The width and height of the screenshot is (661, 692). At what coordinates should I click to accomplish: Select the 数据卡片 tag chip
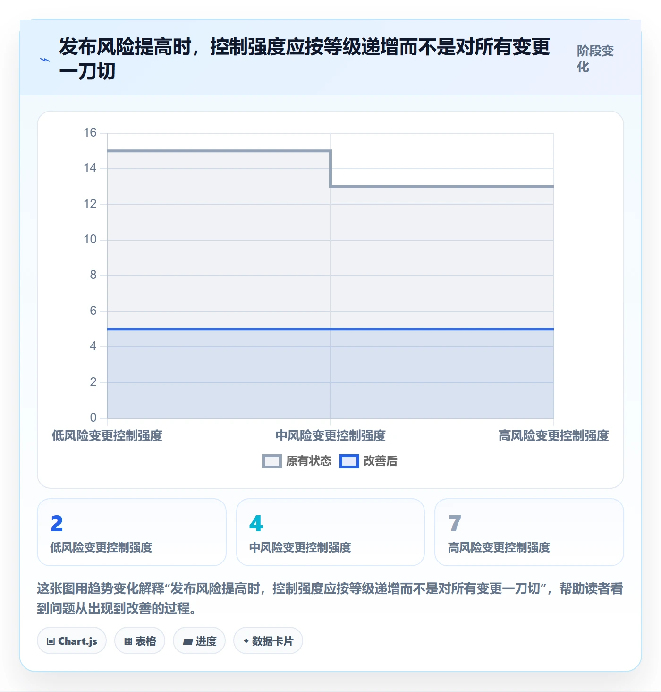[x=268, y=641]
